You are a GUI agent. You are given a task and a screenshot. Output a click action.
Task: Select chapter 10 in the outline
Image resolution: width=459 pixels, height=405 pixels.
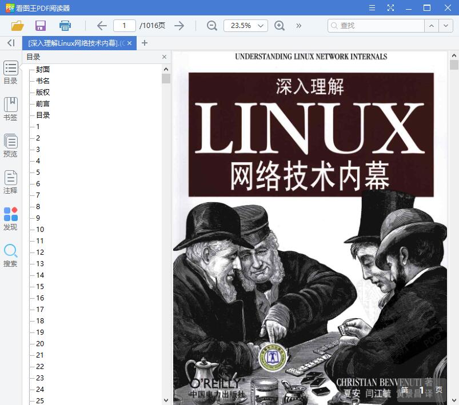click(x=40, y=229)
